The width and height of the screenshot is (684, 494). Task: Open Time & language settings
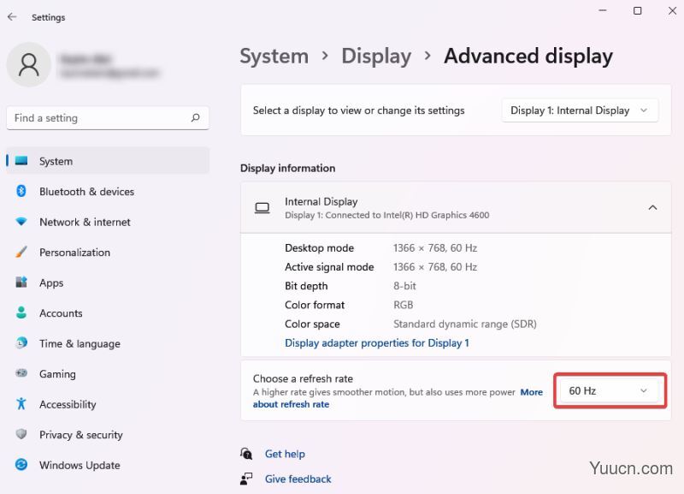108,343
